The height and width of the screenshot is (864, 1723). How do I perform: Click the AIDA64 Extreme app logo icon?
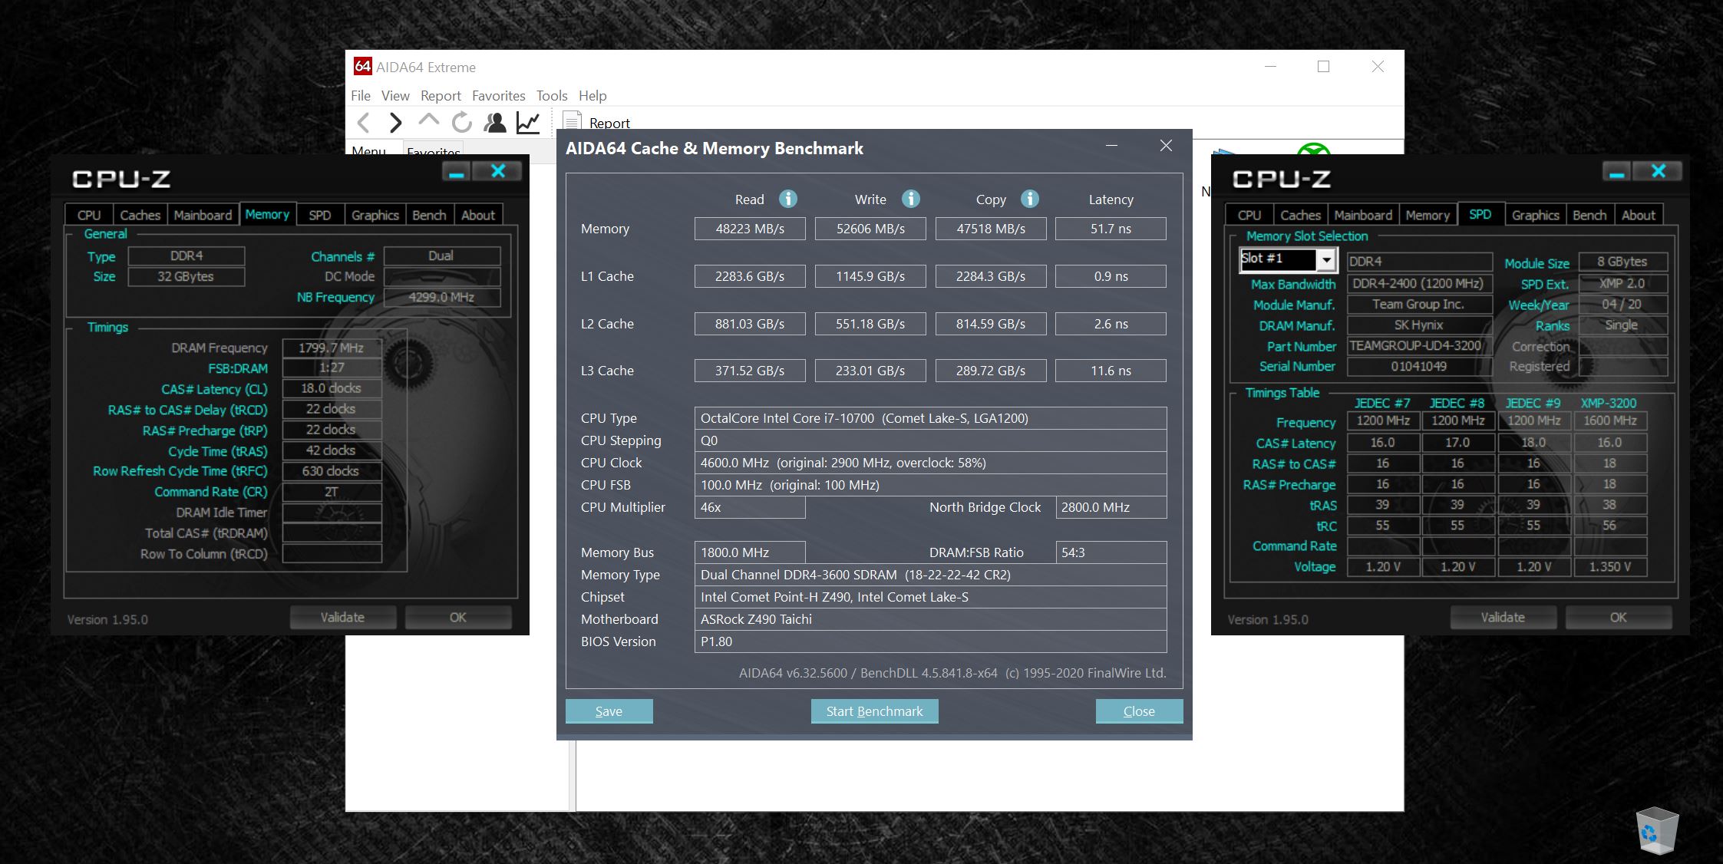pyautogui.click(x=362, y=66)
